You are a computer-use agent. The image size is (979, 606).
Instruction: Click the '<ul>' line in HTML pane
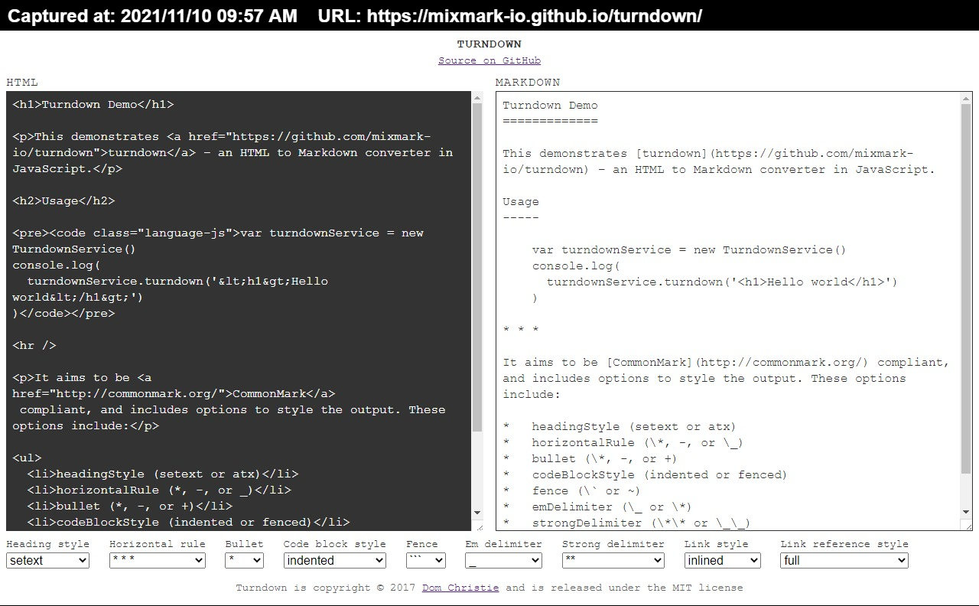[x=27, y=458]
